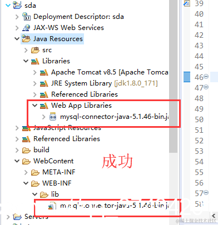This screenshot has height=225, width=218.
Task: Expand JAX-WS Web Services node
Action: [x=17, y=28]
